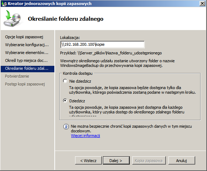Select the 'Nie dziedzicz' radio button
Screen dimensions: 207x171
pos(65,81)
